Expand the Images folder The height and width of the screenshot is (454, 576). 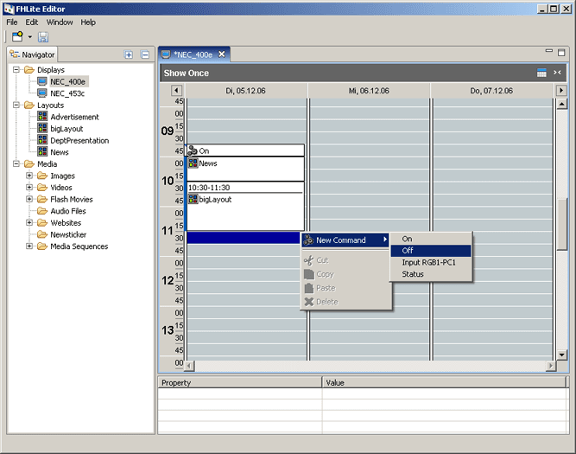pyautogui.click(x=29, y=176)
